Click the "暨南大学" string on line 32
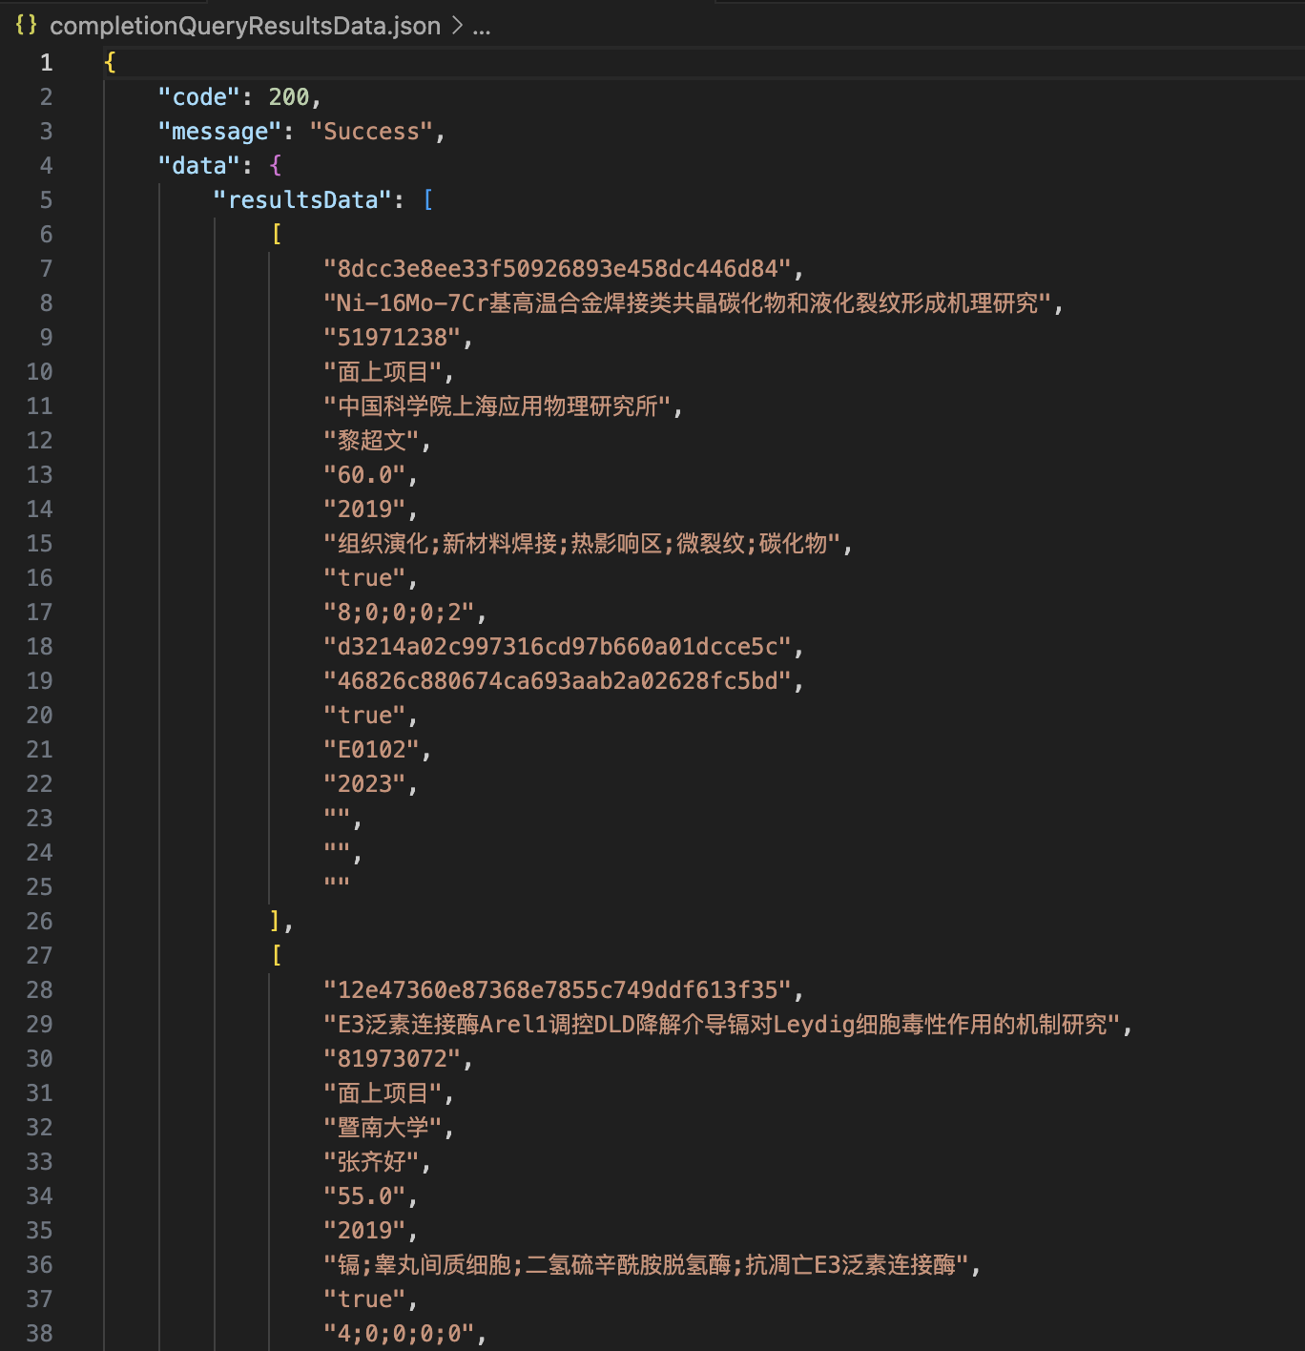 383,1127
